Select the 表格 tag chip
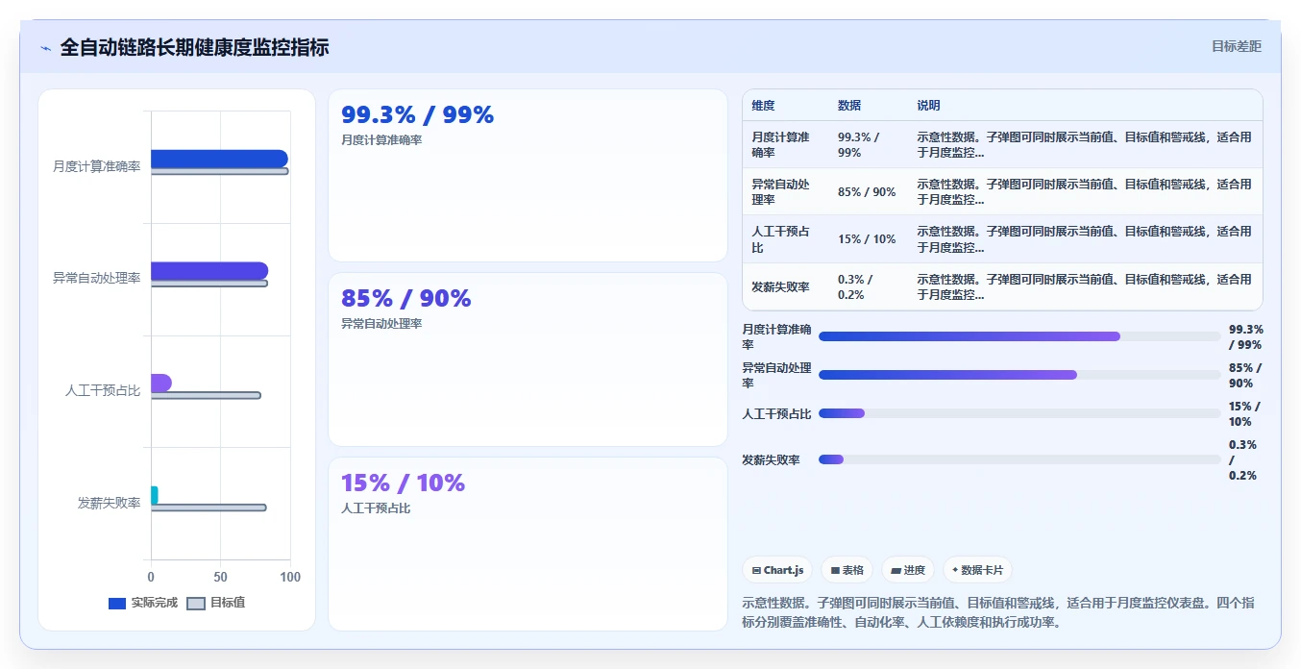1301x669 pixels. pos(847,570)
